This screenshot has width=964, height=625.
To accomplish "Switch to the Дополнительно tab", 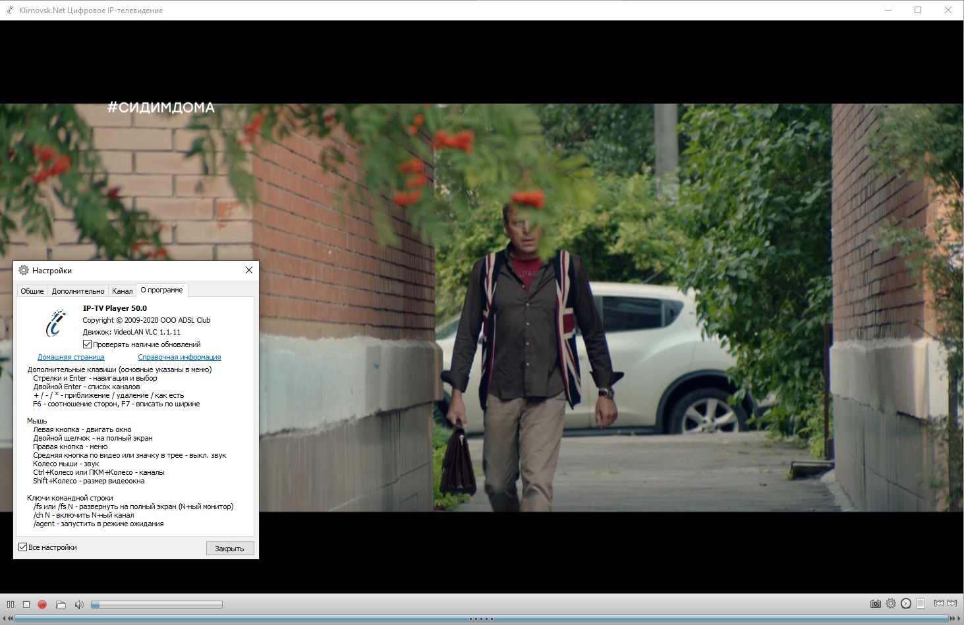I will [x=78, y=290].
